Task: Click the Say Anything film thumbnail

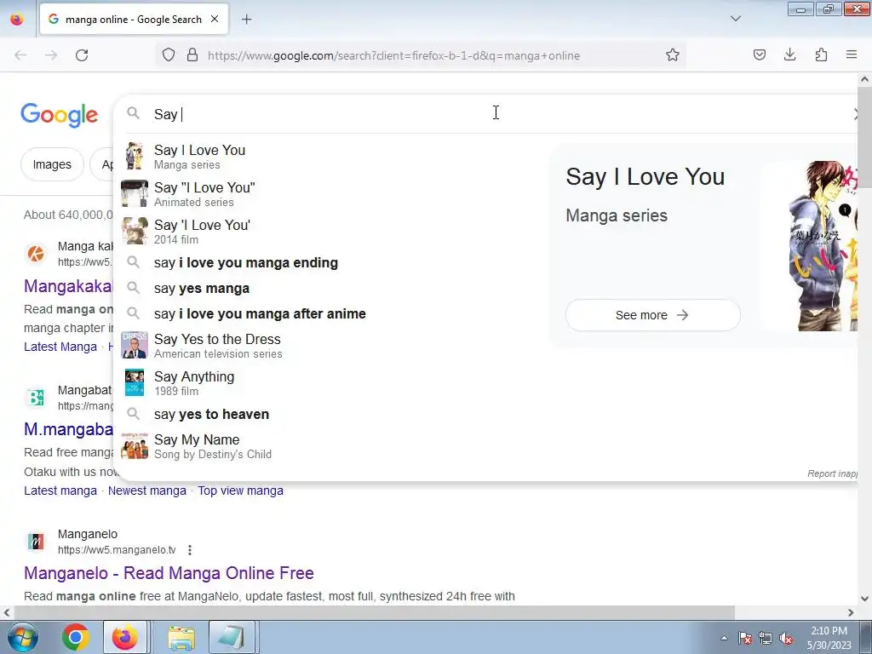Action: click(135, 382)
